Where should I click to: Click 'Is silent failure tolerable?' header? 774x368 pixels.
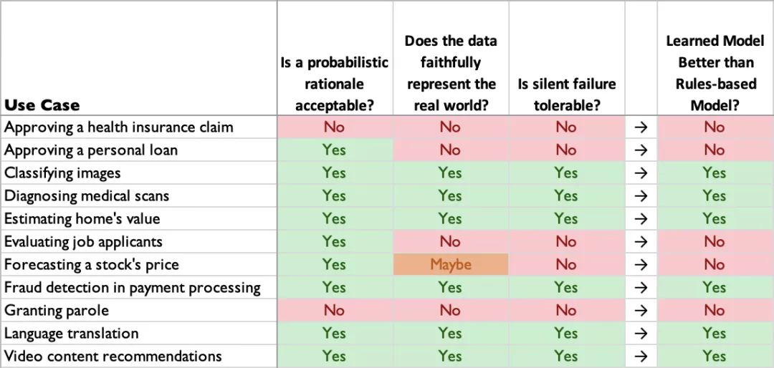(x=566, y=95)
